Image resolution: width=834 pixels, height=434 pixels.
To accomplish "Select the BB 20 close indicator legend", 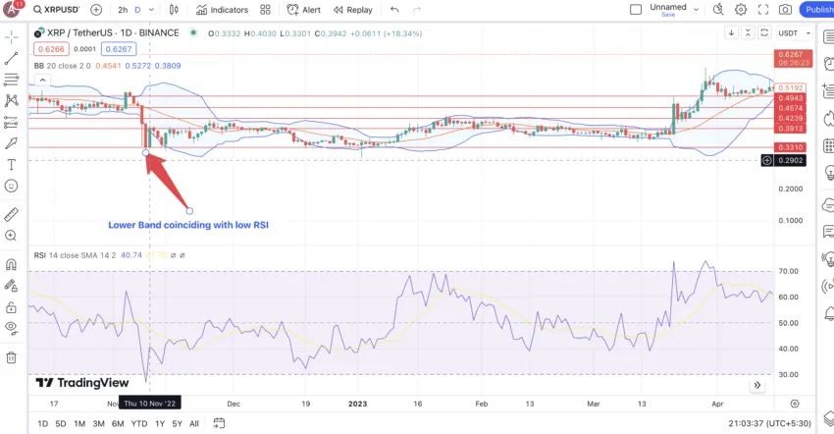I will (x=62, y=66).
